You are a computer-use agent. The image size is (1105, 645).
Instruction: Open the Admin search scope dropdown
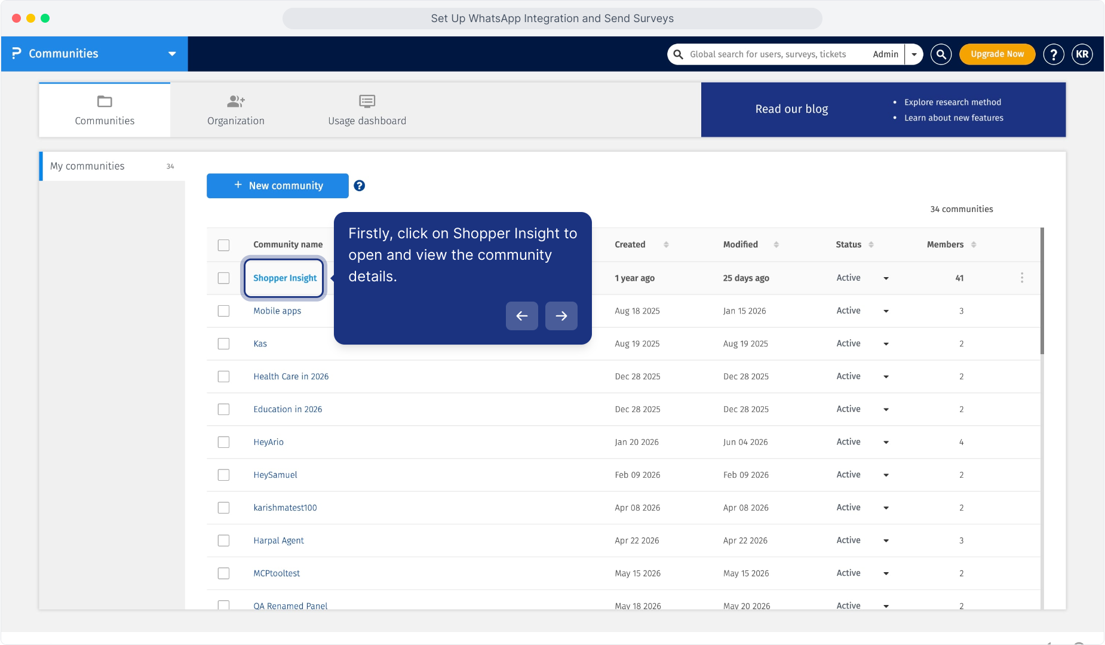(x=914, y=54)
